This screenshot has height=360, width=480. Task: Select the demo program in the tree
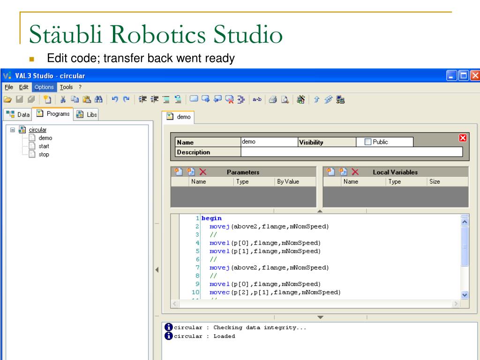[x=45, y=138]
